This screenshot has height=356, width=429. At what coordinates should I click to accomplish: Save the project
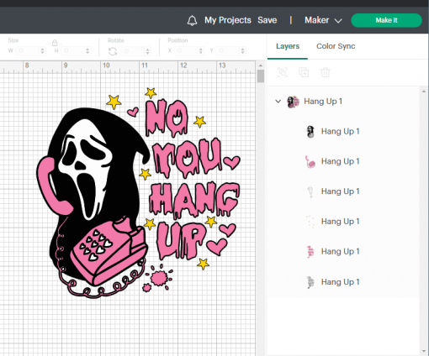267,20
